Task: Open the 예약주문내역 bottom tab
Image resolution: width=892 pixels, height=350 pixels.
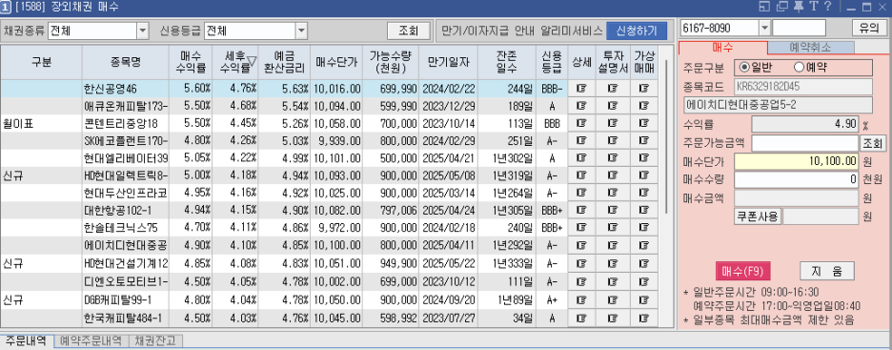Action: (91, 340)
